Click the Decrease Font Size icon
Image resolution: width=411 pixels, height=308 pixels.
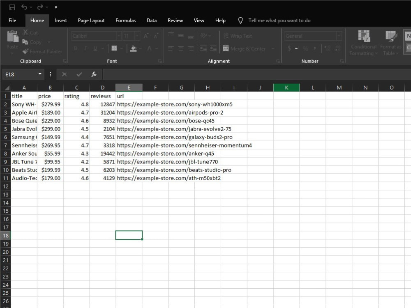click(156, 36)
